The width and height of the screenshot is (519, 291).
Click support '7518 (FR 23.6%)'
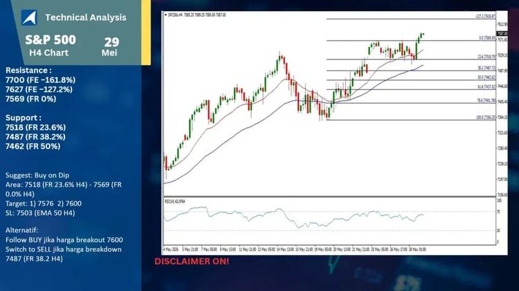35,127
